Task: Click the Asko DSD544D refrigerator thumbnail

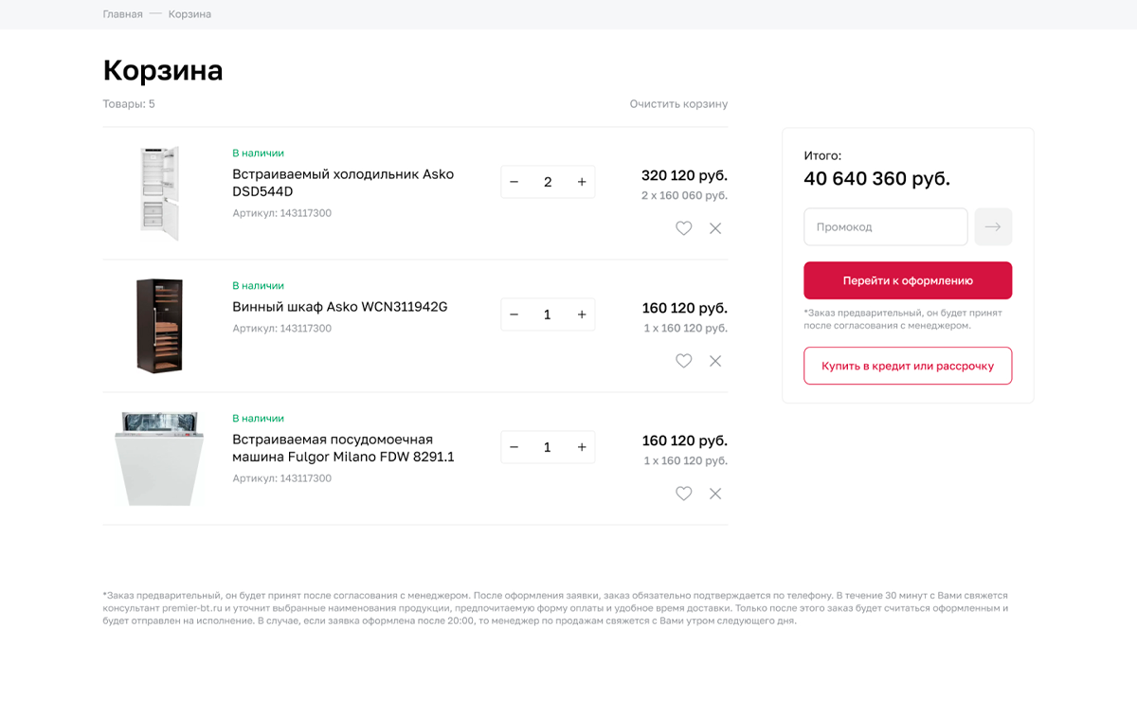Action: tap(159, 193)
